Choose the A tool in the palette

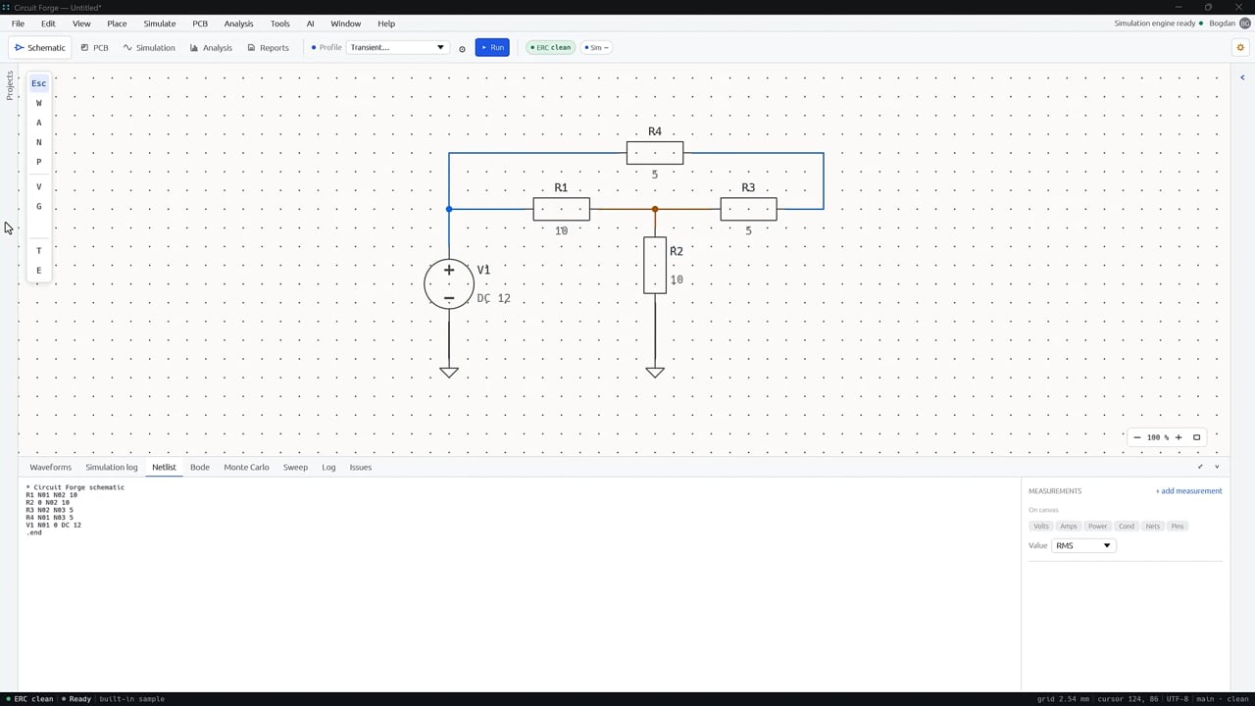38,123
